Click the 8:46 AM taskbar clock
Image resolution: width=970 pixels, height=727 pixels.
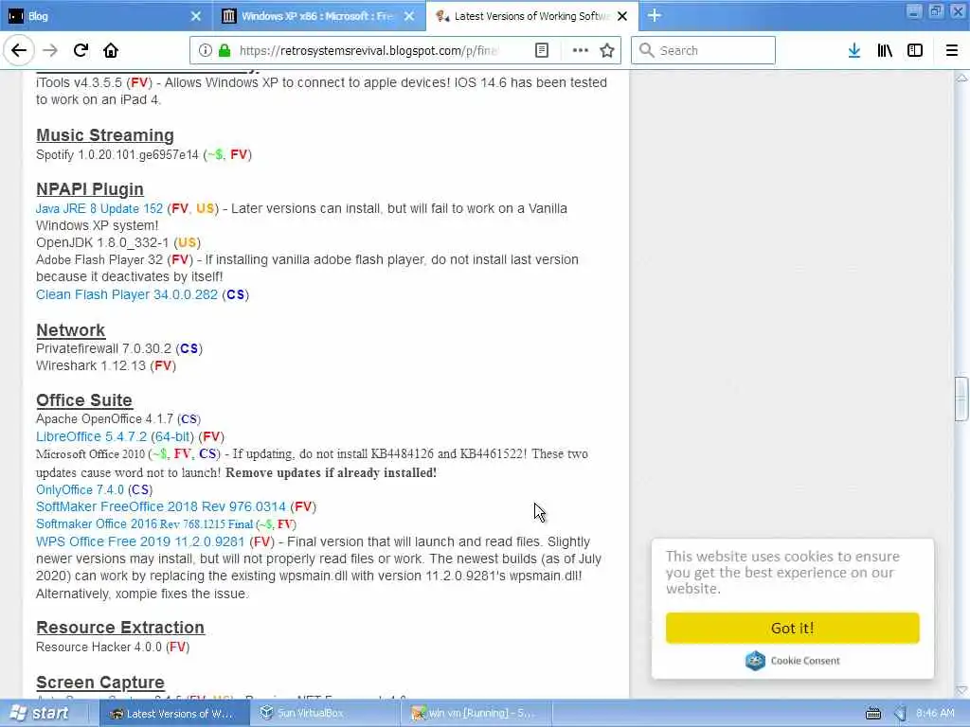click(935, 714)
